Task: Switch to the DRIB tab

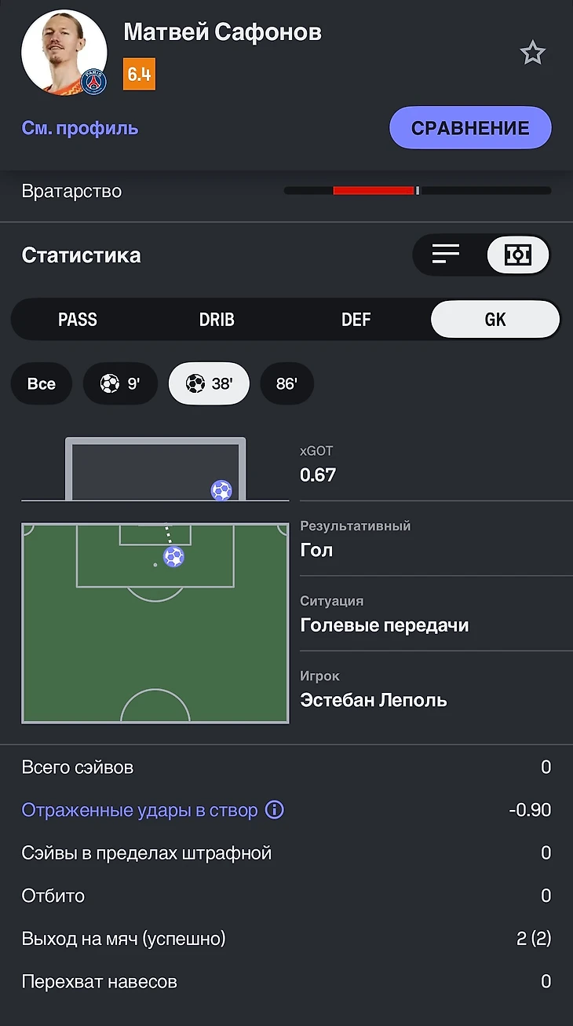Action: click(217, 320)
